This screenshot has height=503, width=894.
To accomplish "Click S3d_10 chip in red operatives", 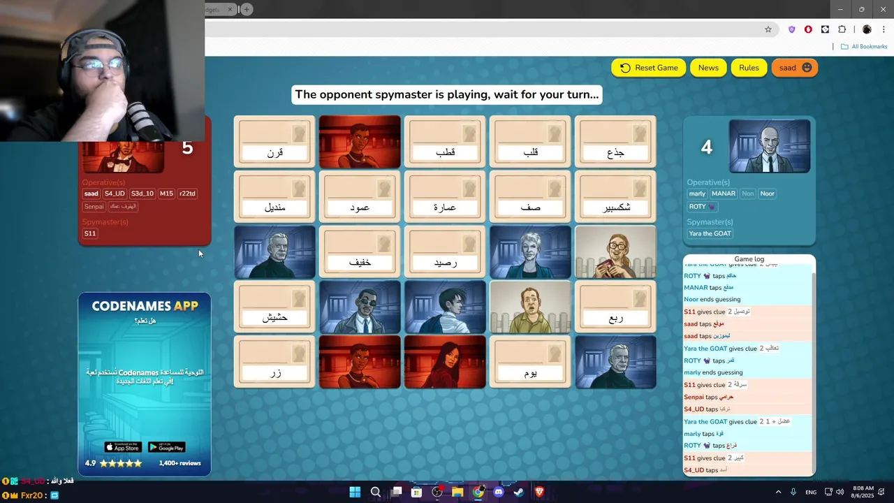I will click(142, 194).
